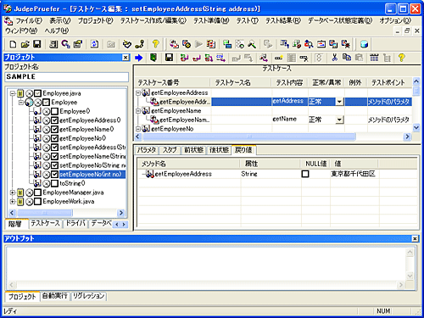This screenshot has width=424, height=318.
Task: Click the テストケース名 column header
Action: (241, 82)
